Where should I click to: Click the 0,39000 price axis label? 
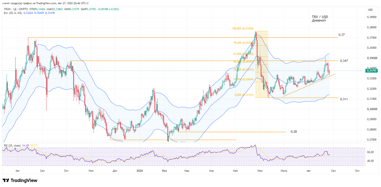[372, 17]
